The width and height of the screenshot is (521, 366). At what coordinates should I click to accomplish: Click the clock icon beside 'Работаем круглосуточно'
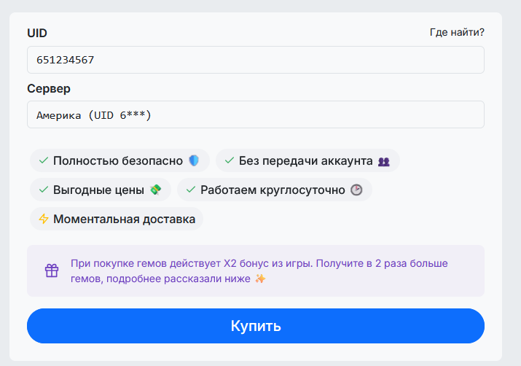tap(356, 190)
